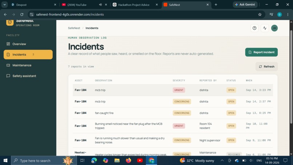The width and height of the screenshot is (293, 165).
Task: Reload the page with the browser reload icon
Action: pyautogui.click(x=22, y=15)
